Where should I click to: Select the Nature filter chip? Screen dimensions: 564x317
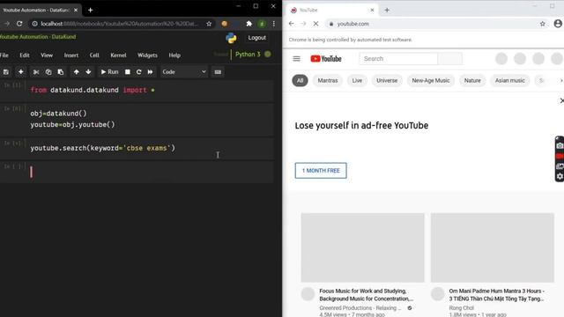[x=472, y=80]
